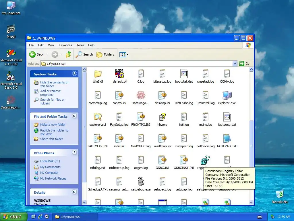Screen dimensions: 294x221
Task: Open My Computer desktop icon
Action: [x=11, y=8]
